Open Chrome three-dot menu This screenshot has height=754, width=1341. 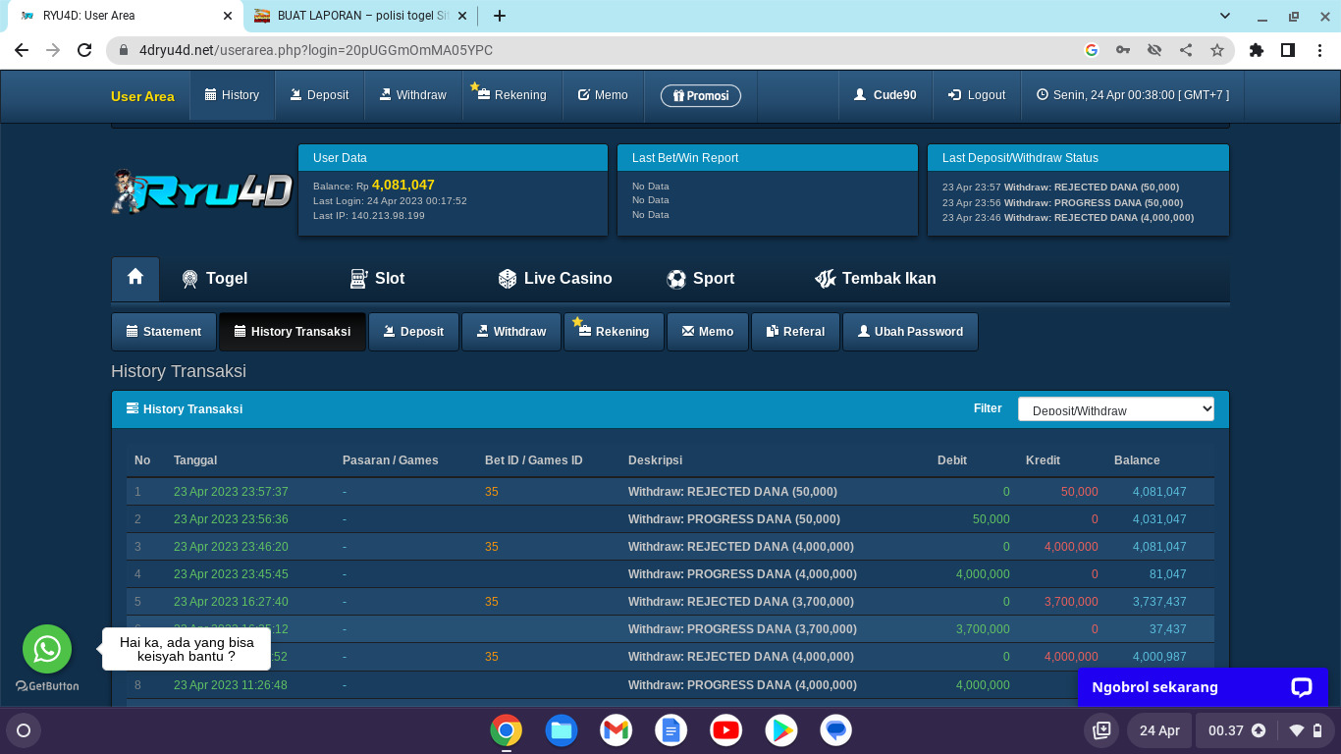pyautogui.click(x=1319, y=50)
